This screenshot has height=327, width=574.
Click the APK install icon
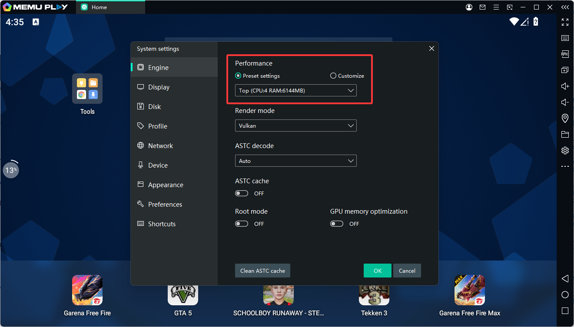(565, 54)
